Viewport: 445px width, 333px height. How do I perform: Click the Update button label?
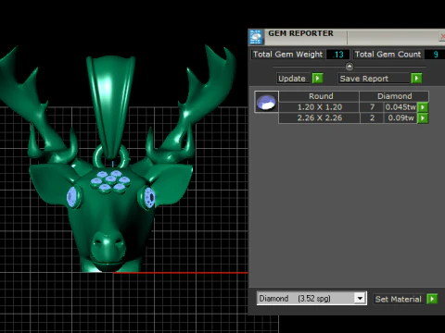click(292, 79)
